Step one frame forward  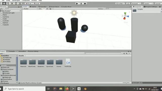pos(85,4)
